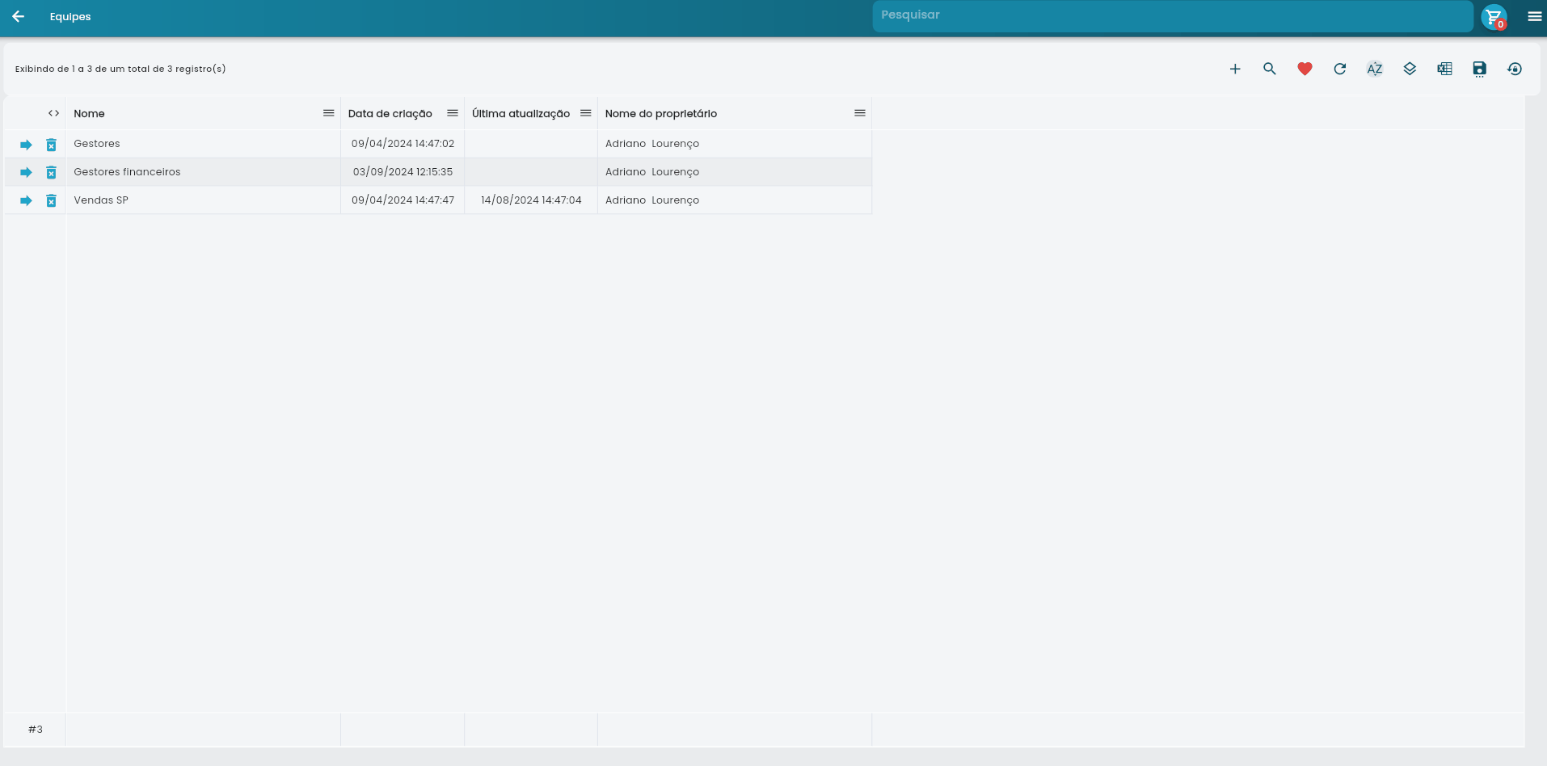Open Nome do proprietário column menu
Viewport: 1547px width, 766px height.
click(x=860, y=113)
